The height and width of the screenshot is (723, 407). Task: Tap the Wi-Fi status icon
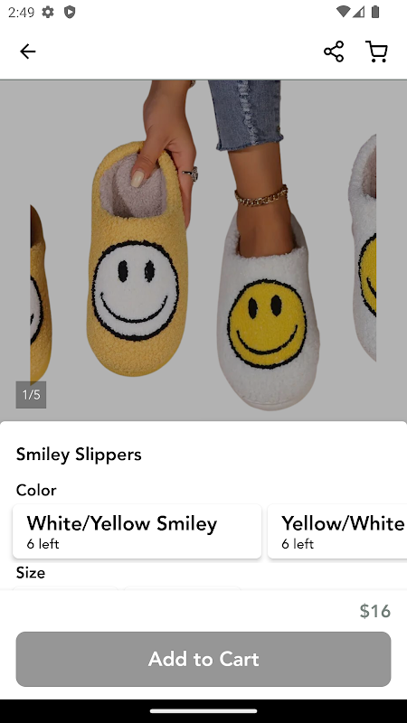[343, 12]
